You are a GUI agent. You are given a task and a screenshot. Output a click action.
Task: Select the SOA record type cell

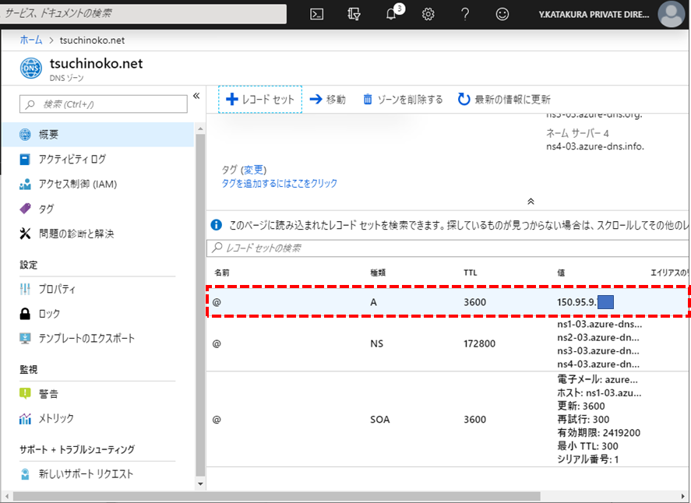point(380,420)
